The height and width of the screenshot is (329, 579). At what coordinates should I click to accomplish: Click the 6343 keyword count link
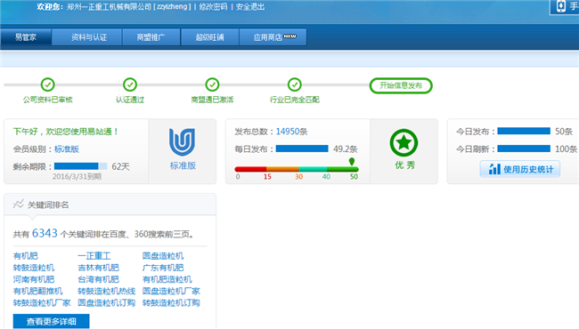coord(45,233)
